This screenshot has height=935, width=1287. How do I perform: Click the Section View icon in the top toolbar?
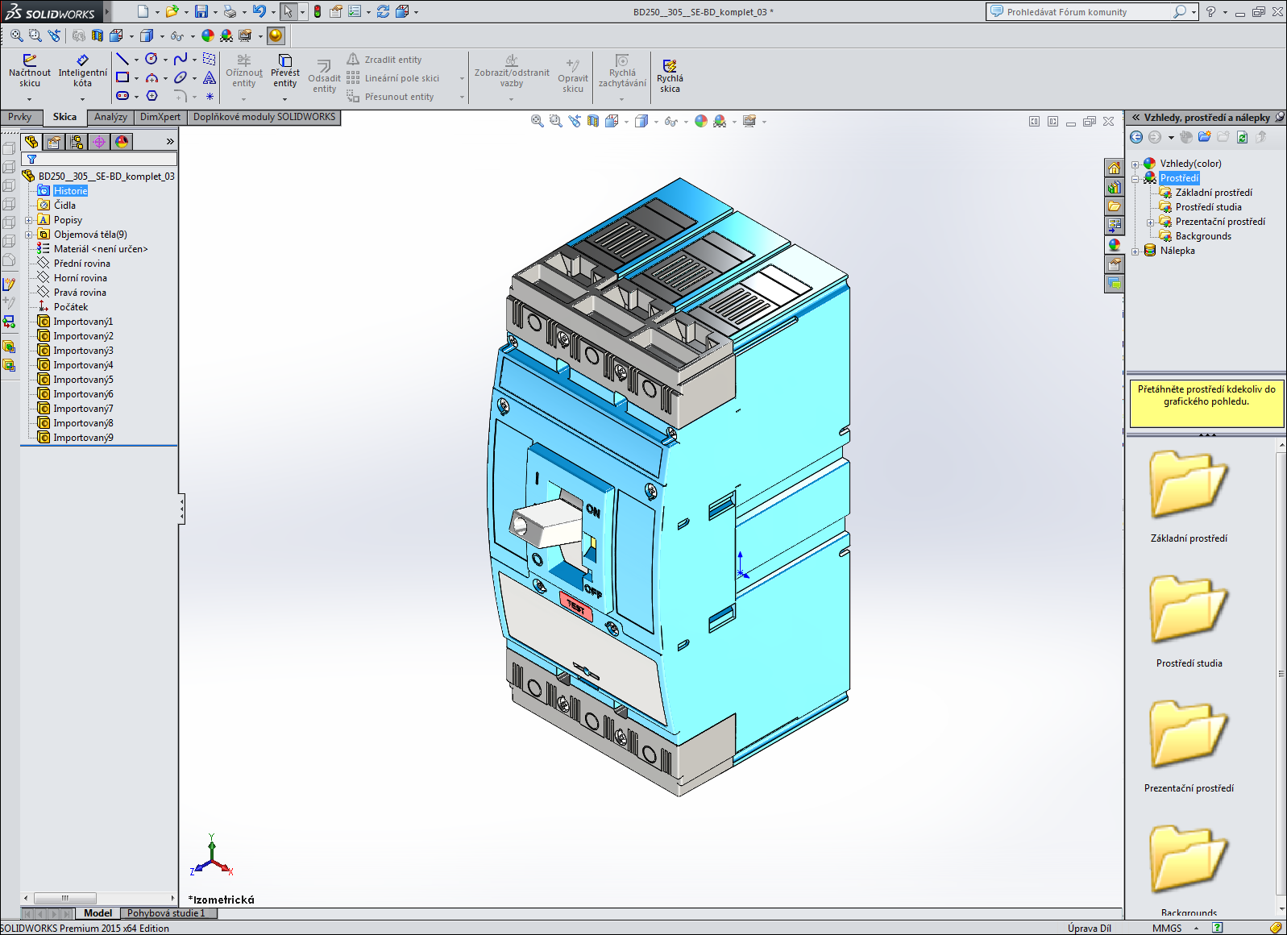[98, 35]
